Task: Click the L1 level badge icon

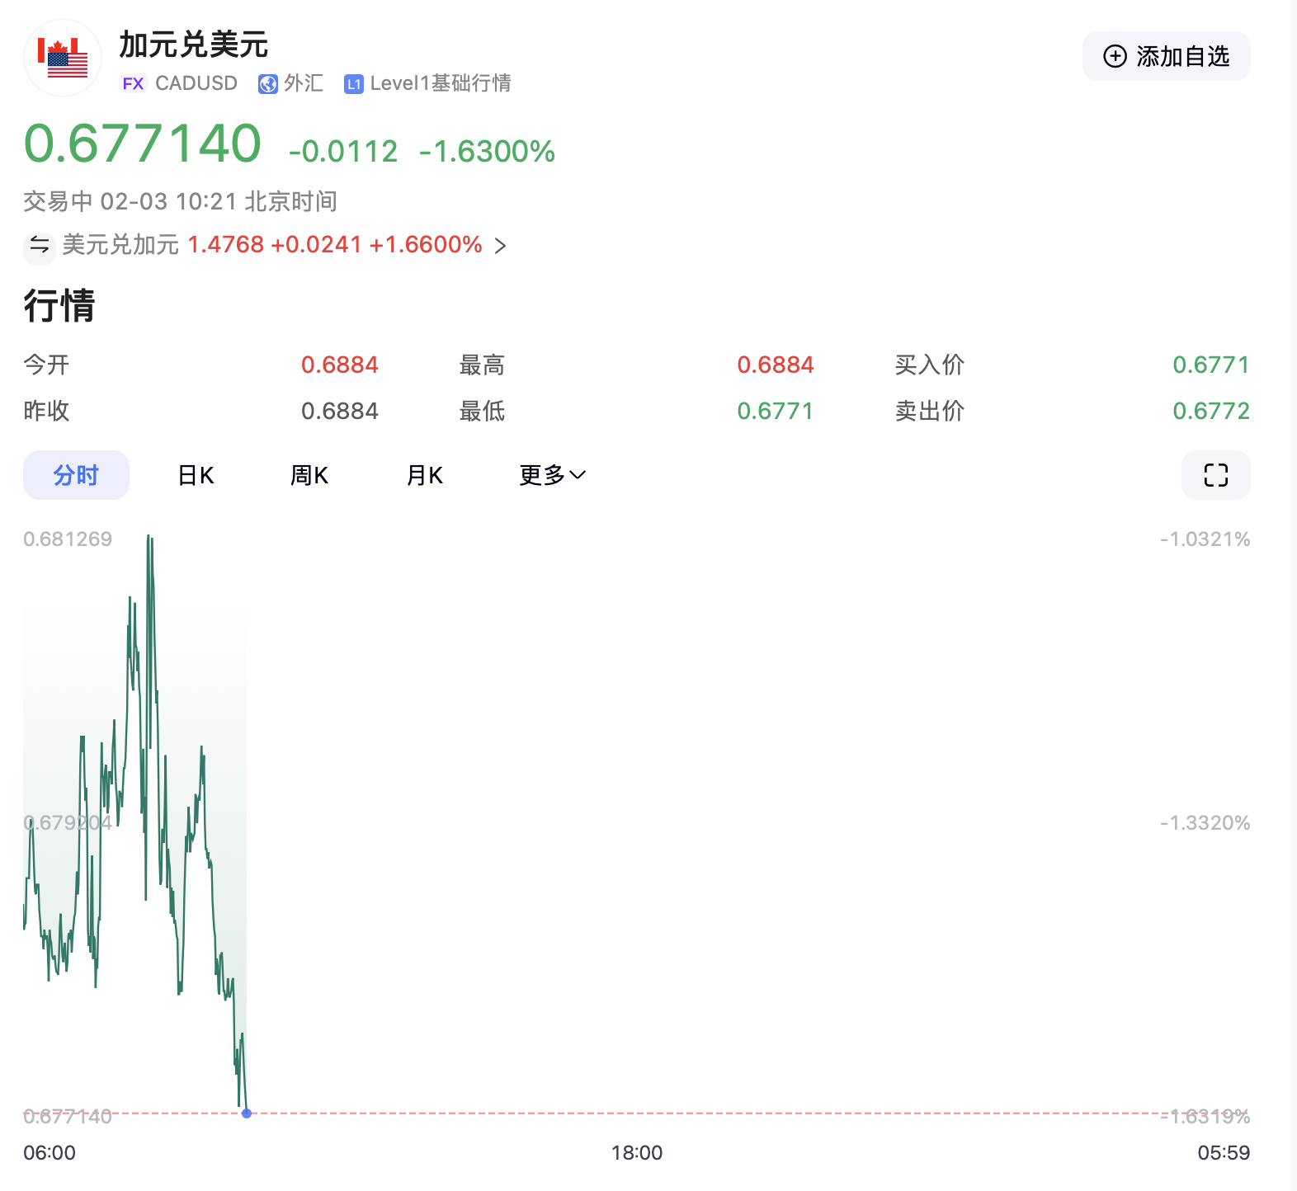Action: pos(354,84)
